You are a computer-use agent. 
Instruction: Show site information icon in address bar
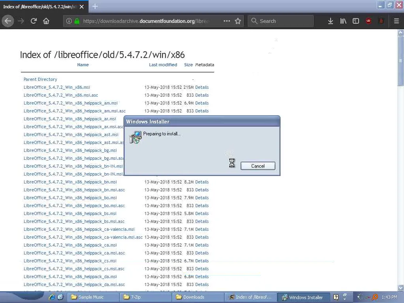point(69,21)
